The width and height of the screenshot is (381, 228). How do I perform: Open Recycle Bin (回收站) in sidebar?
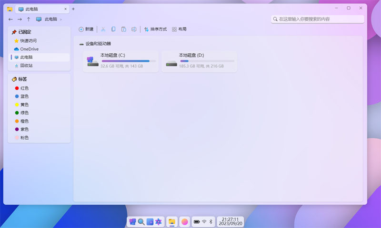tap(39, 66)
